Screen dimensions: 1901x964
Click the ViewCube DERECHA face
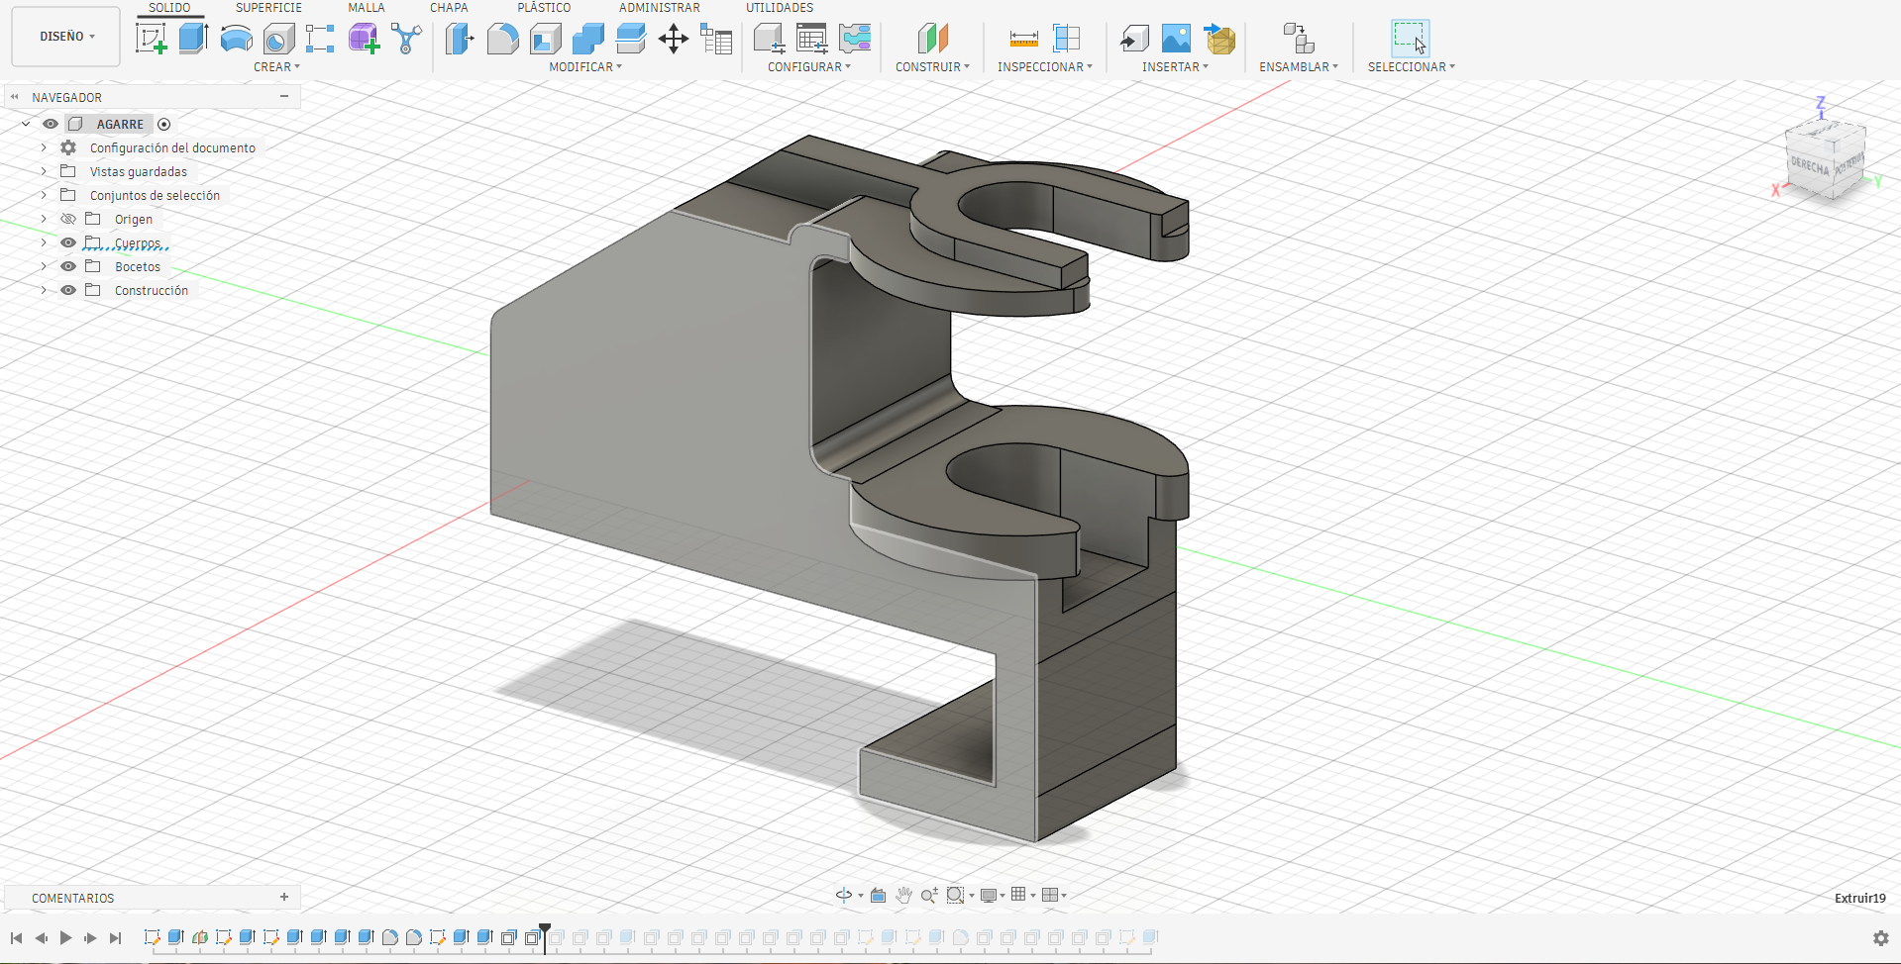click(1809, 166)
